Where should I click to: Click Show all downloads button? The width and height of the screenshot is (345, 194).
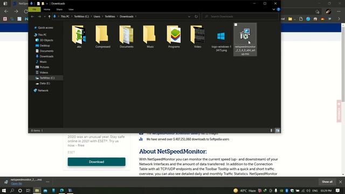pyautogui.click(x=327, y=182)
